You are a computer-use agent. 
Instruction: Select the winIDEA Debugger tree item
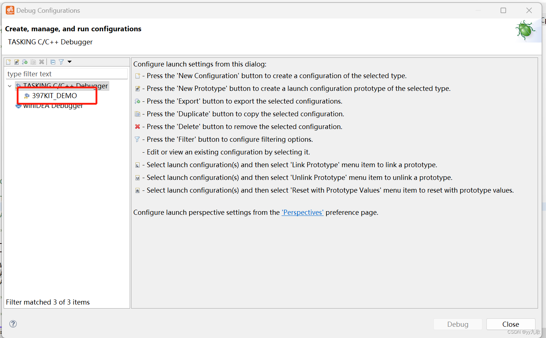(53, 106)
